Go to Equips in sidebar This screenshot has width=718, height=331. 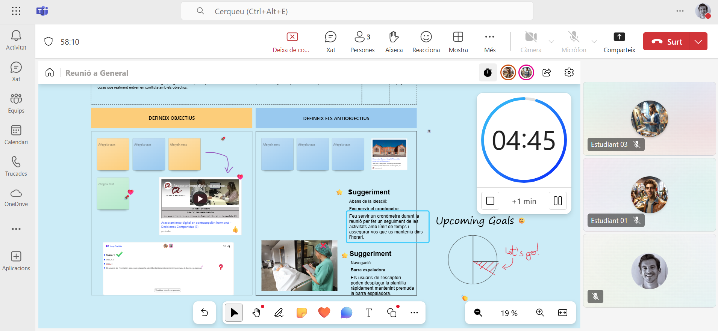pos(16,103)
